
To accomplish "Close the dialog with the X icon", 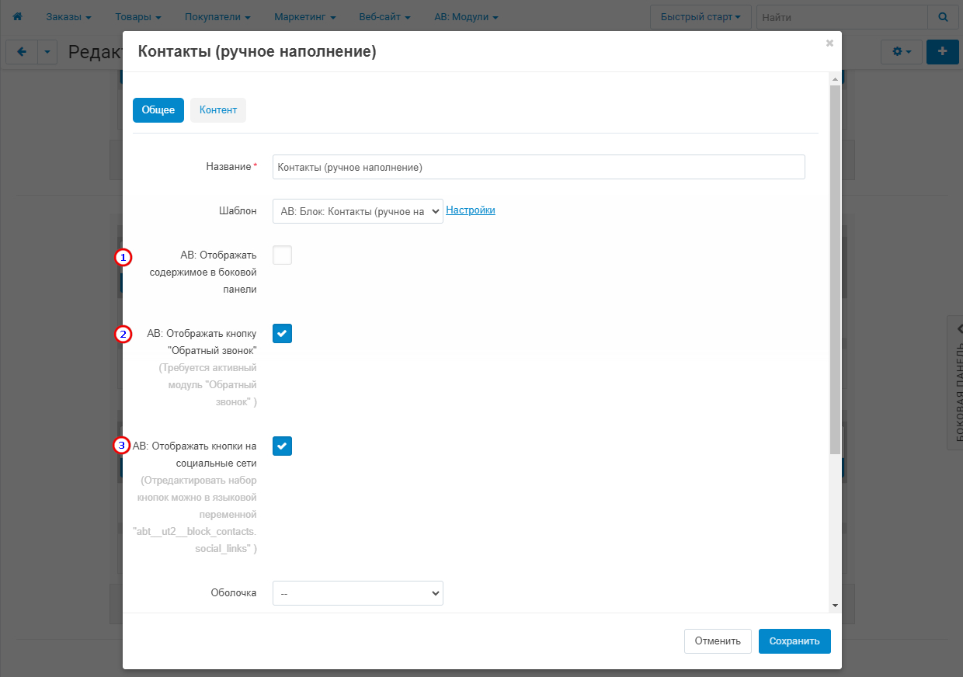I will [829, 43].
